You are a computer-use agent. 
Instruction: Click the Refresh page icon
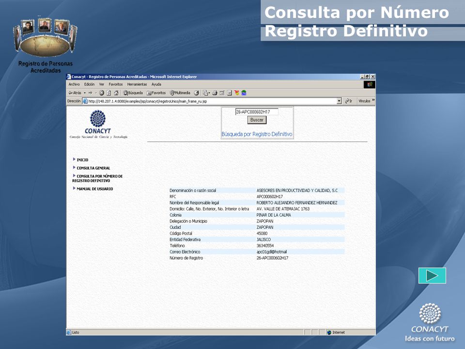coord(109,93)
